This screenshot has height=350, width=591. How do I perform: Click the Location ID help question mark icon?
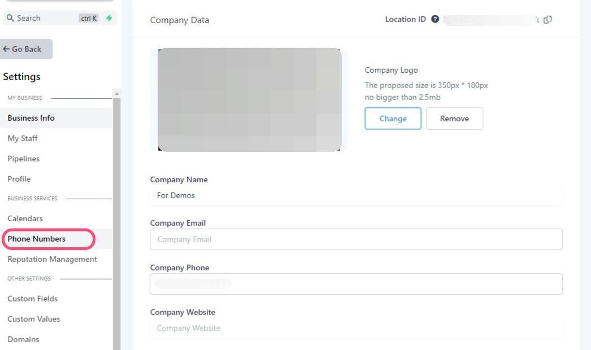[x=435, y=19]
